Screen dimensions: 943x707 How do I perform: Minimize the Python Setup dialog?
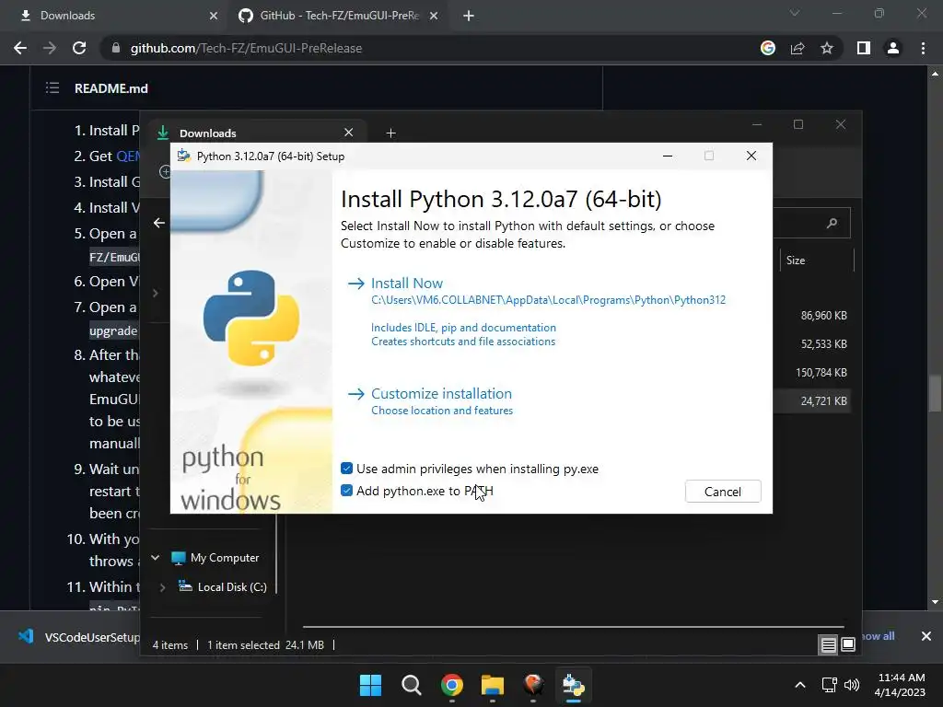(668, 156)
